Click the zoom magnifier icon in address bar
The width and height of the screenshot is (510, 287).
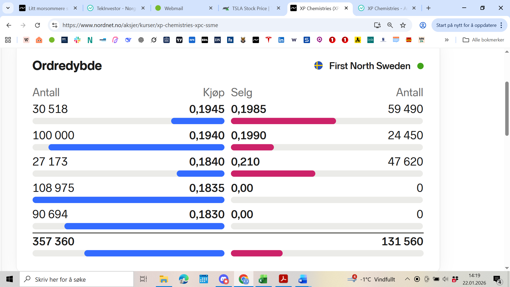click(x=390, y=25)
